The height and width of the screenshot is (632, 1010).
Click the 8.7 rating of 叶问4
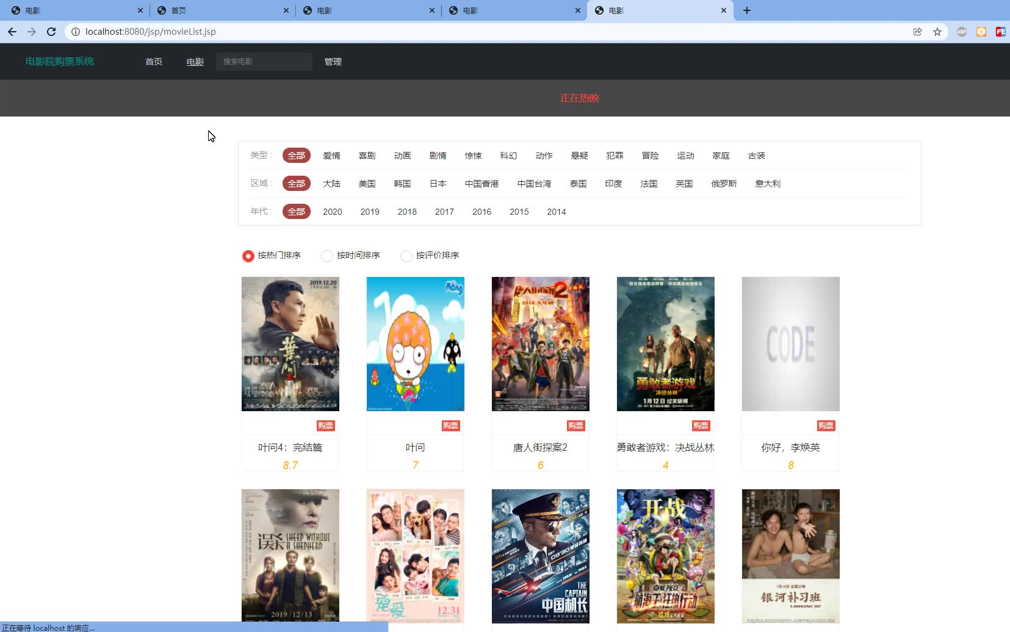(290, 465)
